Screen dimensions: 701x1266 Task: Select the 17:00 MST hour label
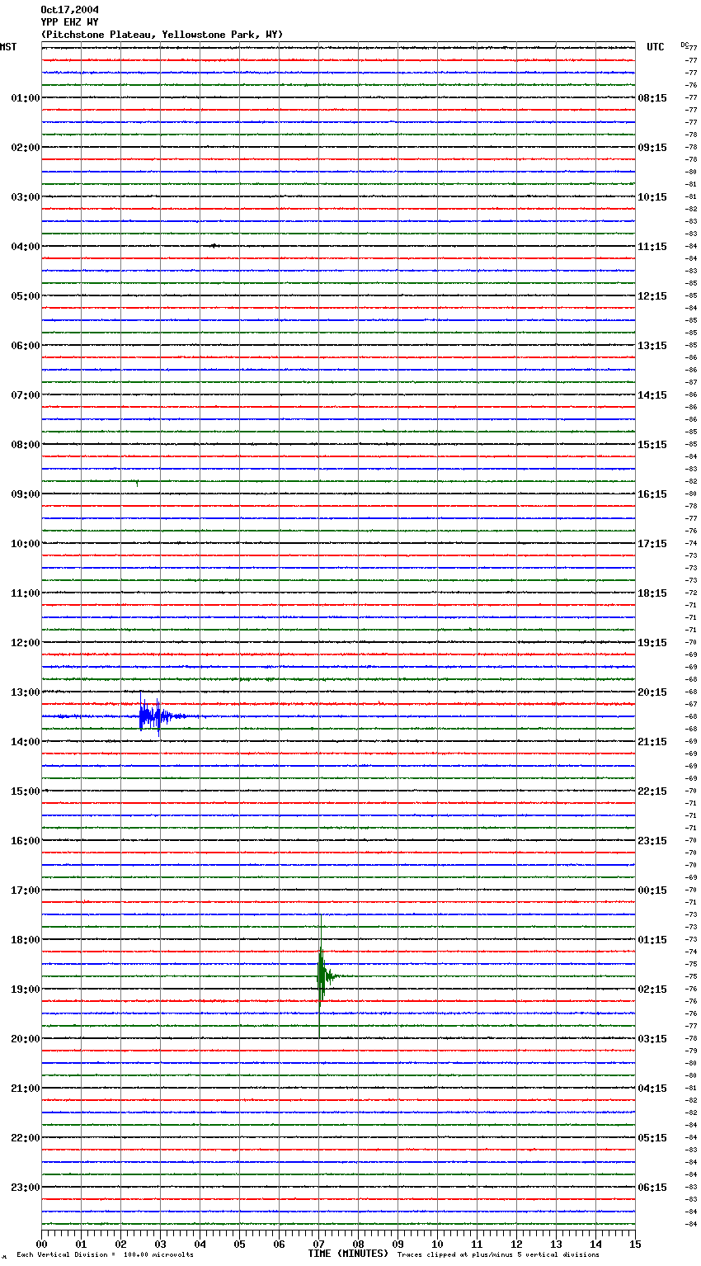(26, 890)
